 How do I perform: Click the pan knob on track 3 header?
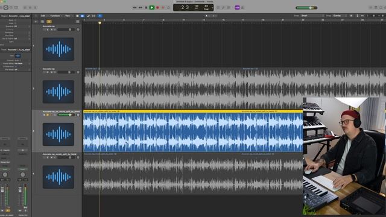[x=78, y=115]
